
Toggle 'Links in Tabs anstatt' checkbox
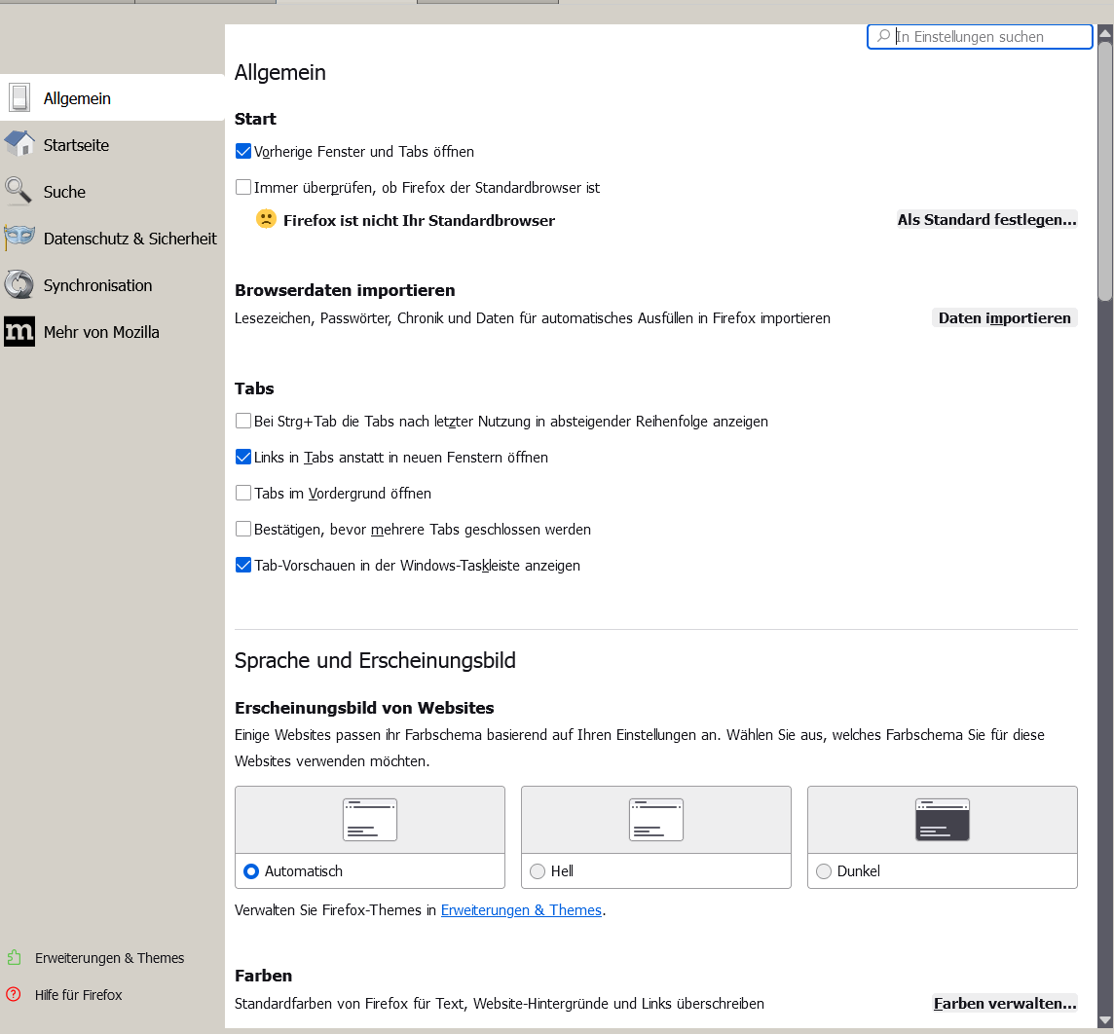[243, 457]
